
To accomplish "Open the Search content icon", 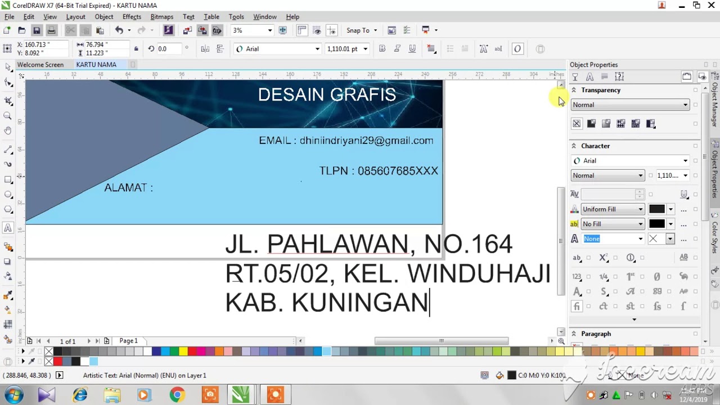I will [x=168, y=30].
